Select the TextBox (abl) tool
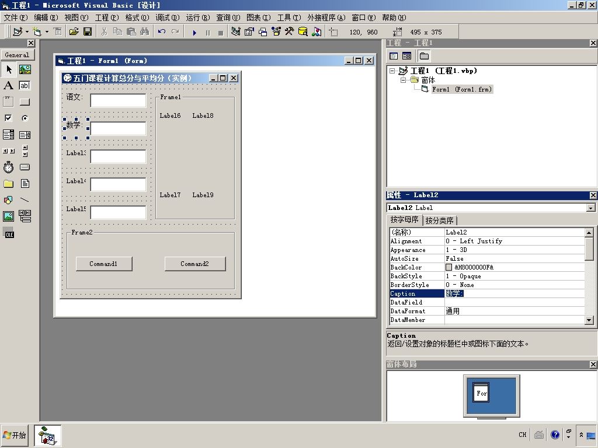The height and width of the screenshot is (448, 598). tap(25, 85)
